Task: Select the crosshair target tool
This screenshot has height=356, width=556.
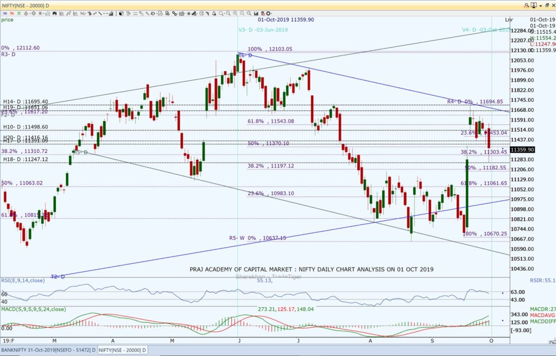Action: [x=34, y=14]
